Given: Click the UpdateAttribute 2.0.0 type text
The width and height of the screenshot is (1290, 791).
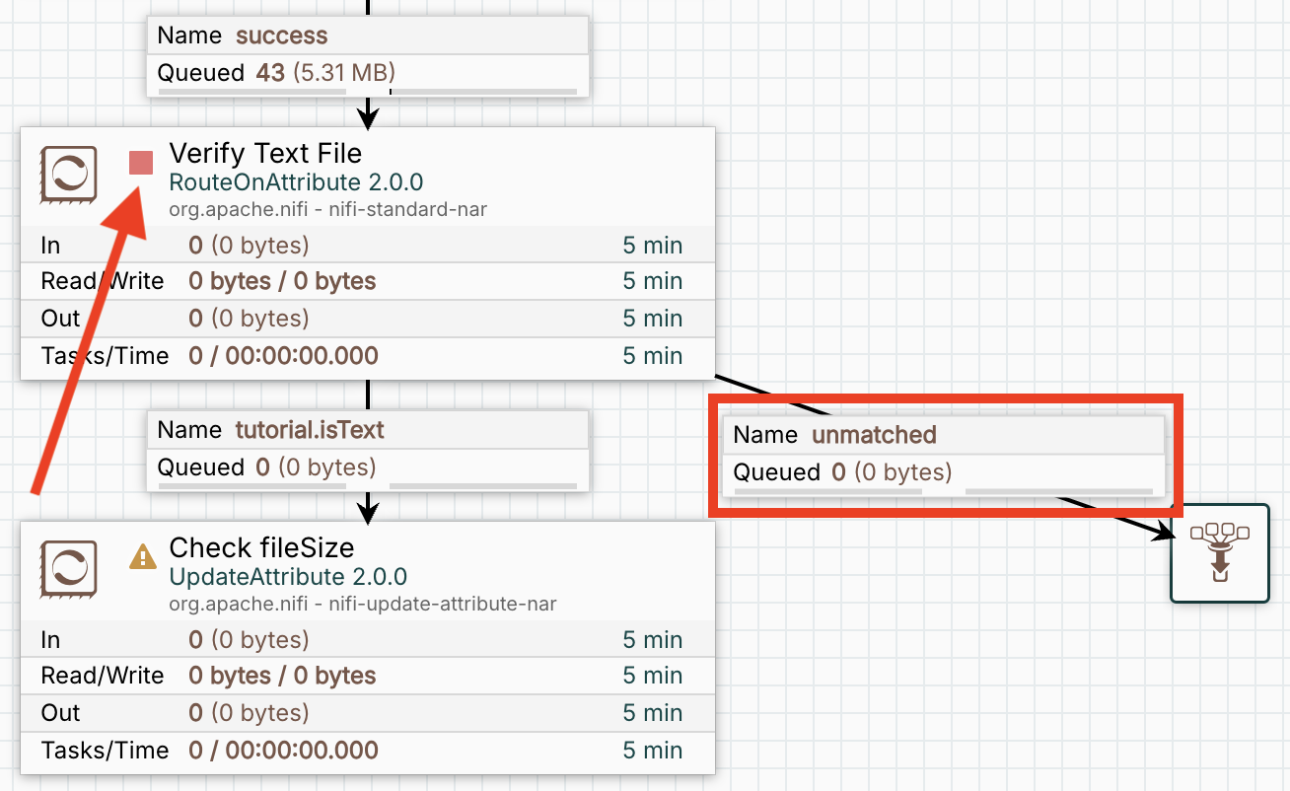Looking at the screenshot, I should pos(288,577).
